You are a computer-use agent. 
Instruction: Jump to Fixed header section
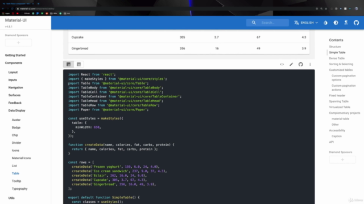(337, 96)
